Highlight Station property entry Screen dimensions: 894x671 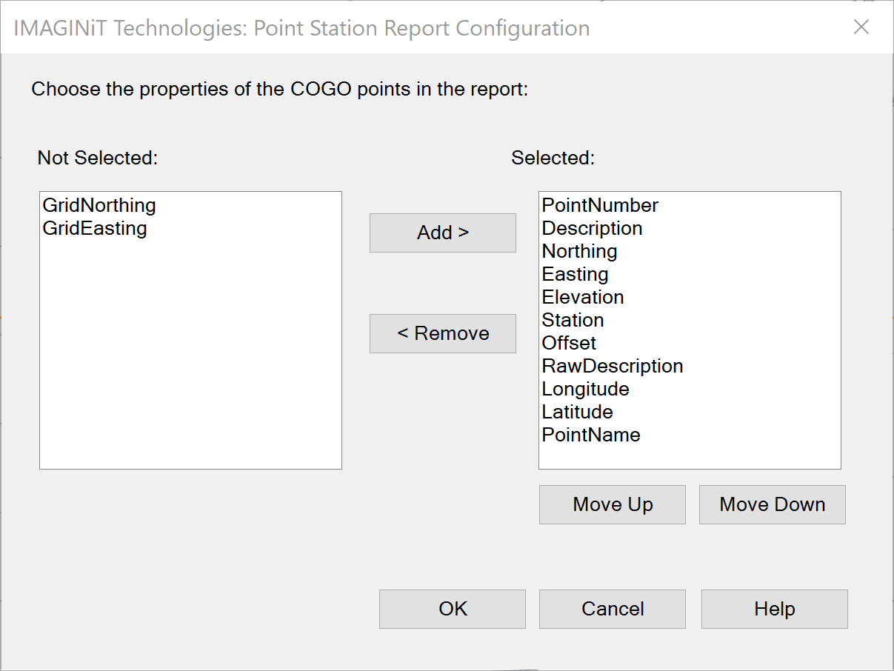pyautogui.click(x=573, y=320)
